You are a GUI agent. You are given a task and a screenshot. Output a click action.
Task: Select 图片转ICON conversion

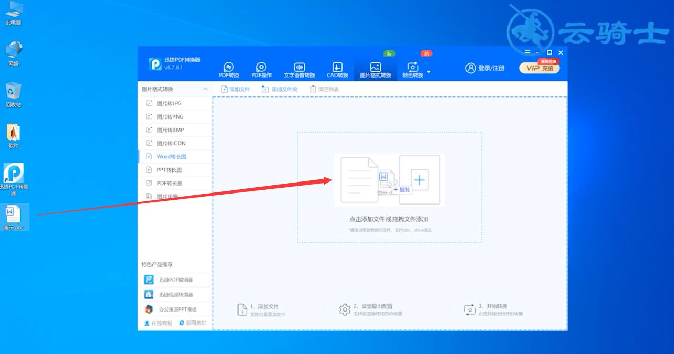175,143
